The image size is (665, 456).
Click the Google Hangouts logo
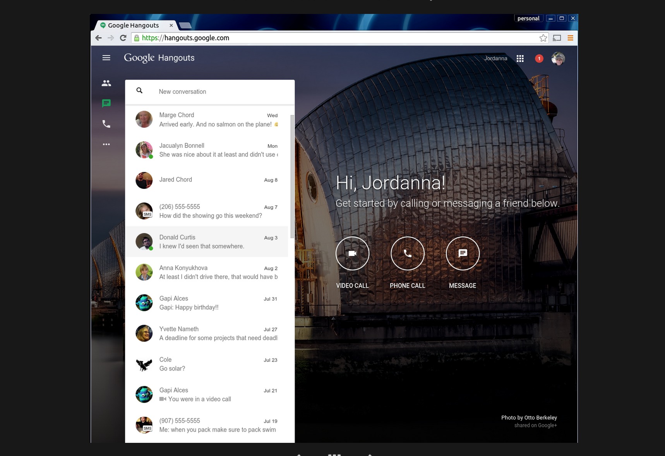pos(159,58)
